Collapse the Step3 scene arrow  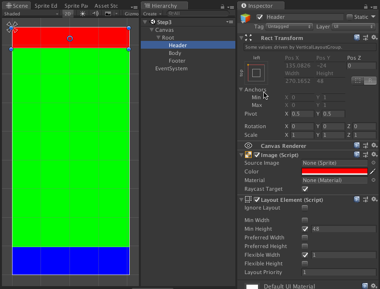[145, 22]
